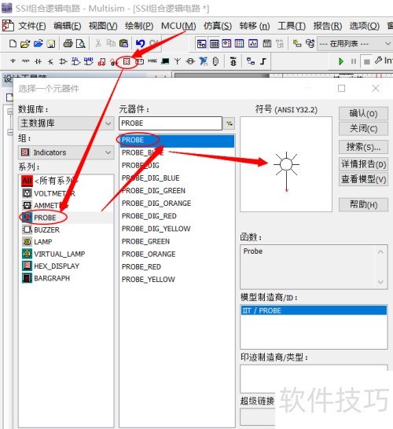Place an Electromechanical motor component
This screenshot has height=429, width=393.
coord(190,61)
